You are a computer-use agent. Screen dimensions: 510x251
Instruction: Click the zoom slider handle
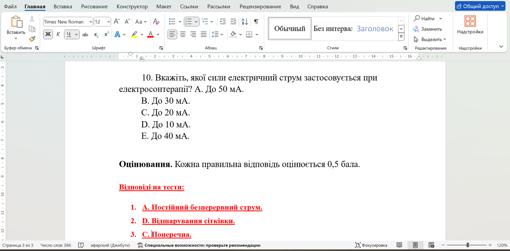(x=468, y=245)
